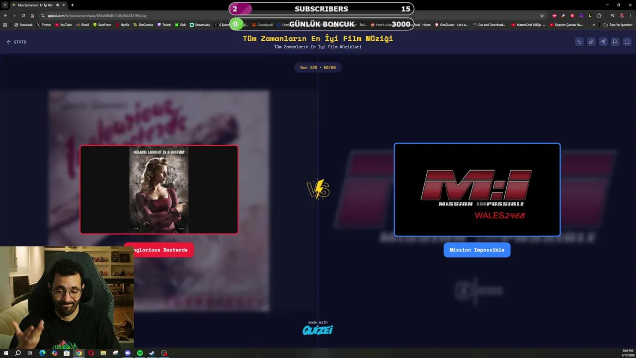This screenshot has height=358, width=636.
Task: Click the Mission Impossible video thumbnail
Action: pos(477,189)
